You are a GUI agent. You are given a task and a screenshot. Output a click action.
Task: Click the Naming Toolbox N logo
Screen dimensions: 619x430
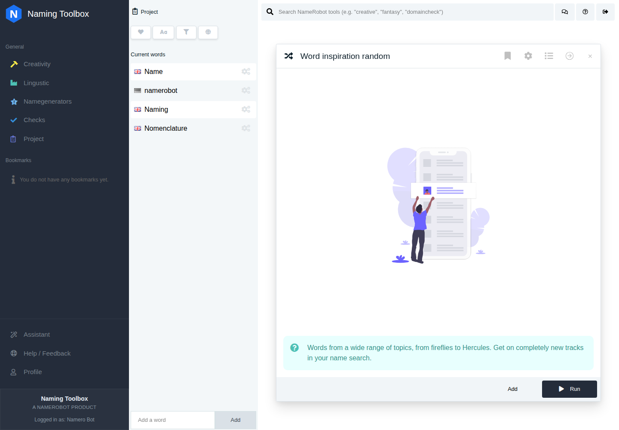14,14
